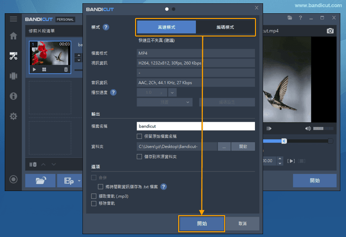Enable extract audio track (.mp3)
Viewport: 346px width, 237px height.
tap(94, 196)
